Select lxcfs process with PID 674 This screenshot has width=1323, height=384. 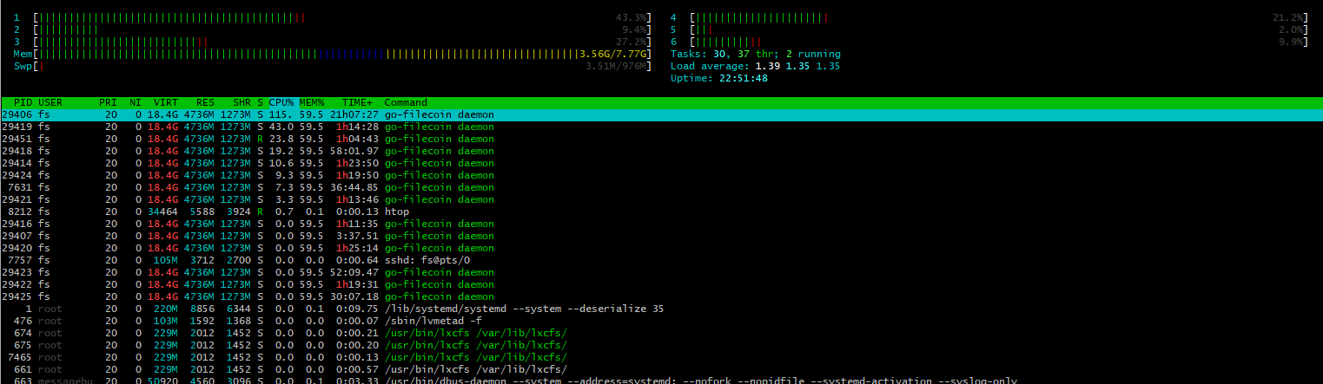click(x=661, y=333)
